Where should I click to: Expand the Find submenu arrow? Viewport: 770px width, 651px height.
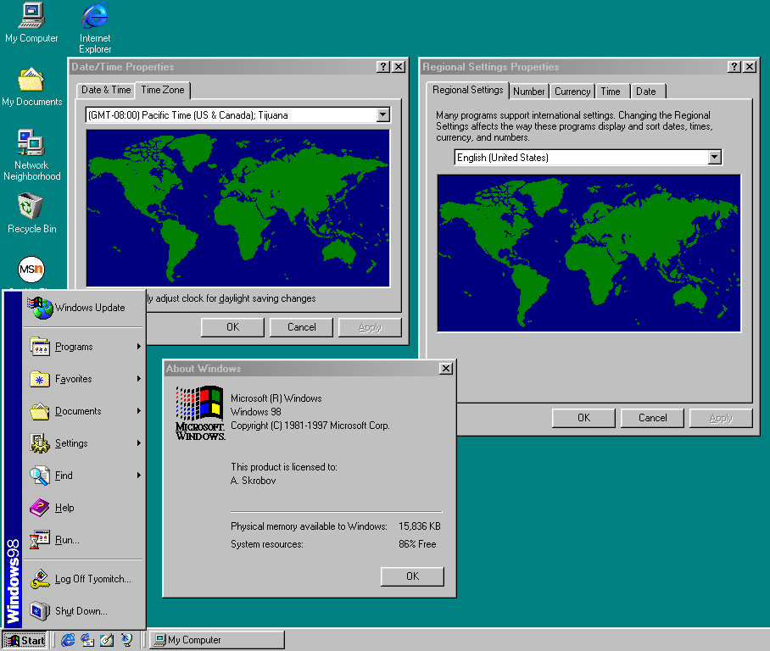(x=139, y=476)
